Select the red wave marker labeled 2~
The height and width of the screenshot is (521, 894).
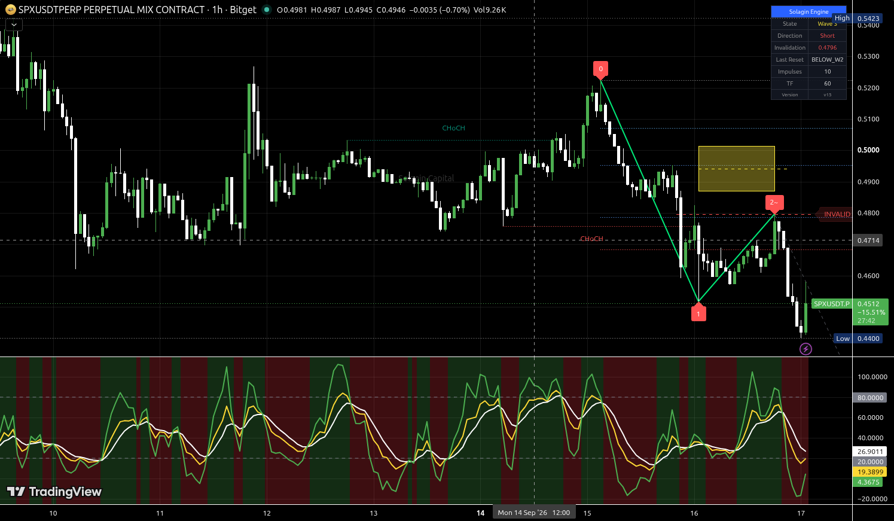pyautogui.click(x=774, y=203)
